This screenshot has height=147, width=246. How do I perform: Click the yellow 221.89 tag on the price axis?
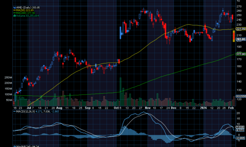coord(241,29)
